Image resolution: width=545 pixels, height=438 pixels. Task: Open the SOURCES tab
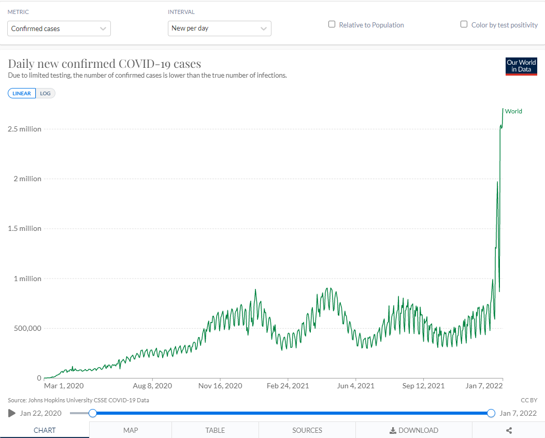[307, 430]
